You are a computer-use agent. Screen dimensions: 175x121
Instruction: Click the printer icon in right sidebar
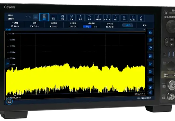click(150, 72)
